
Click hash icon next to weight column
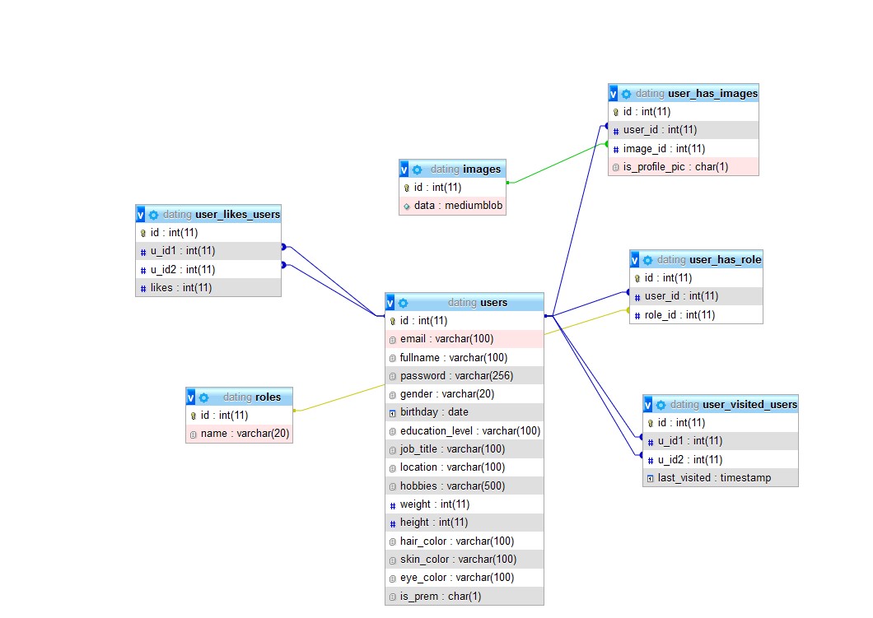tap(393, 505)
